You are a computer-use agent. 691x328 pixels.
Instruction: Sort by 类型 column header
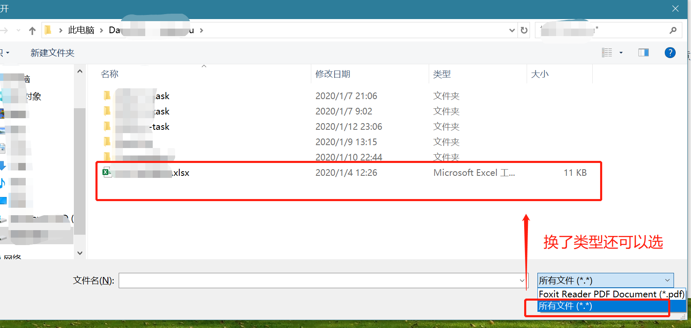(442, 74)
